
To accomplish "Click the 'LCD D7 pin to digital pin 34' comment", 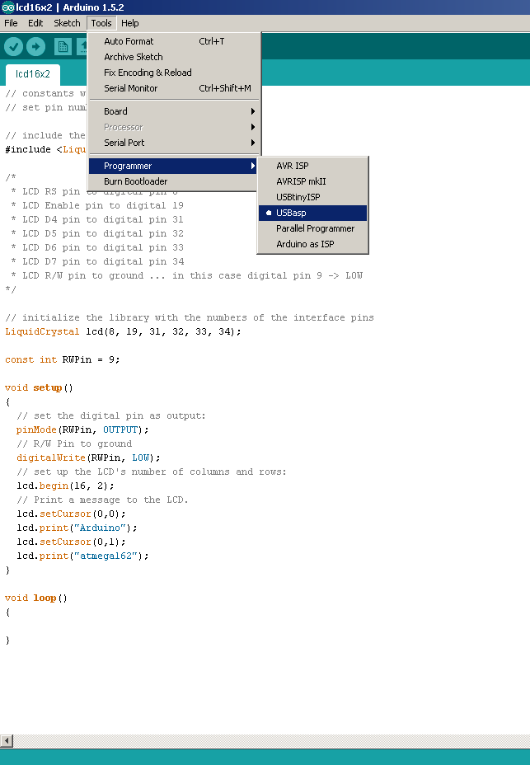I will [97, 261].
